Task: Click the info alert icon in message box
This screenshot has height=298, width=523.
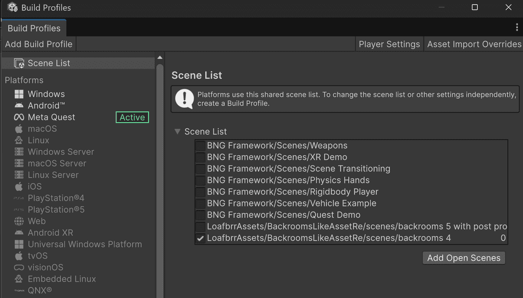Action: pos(184,99)
